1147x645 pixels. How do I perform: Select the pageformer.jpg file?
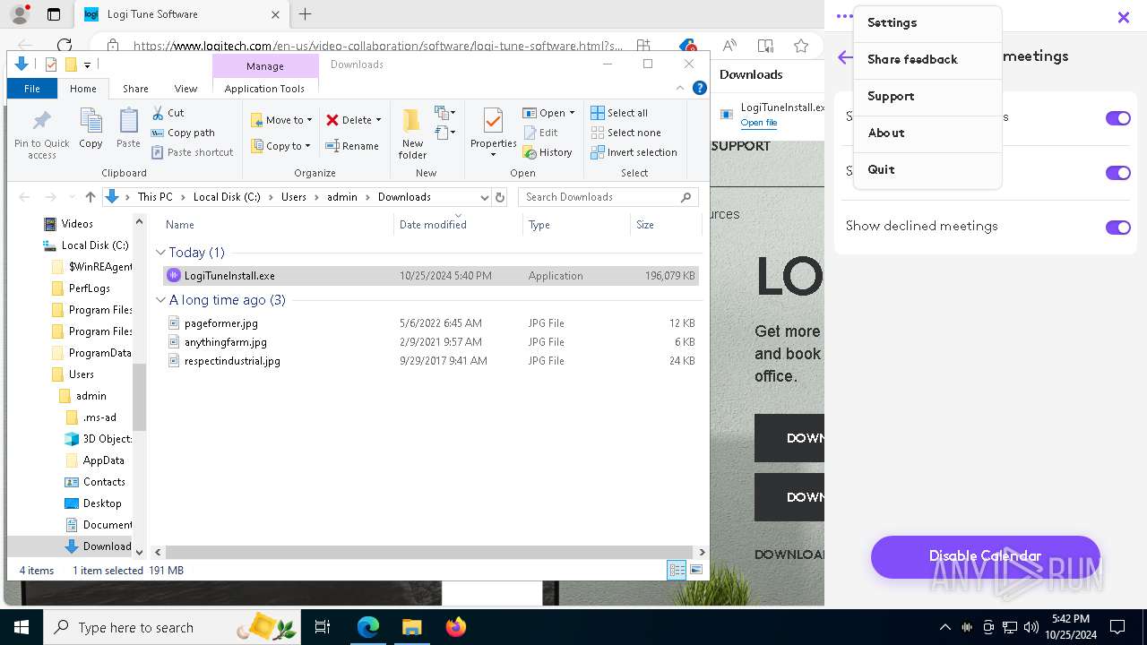pyautogui.click(x=431, y=323)
